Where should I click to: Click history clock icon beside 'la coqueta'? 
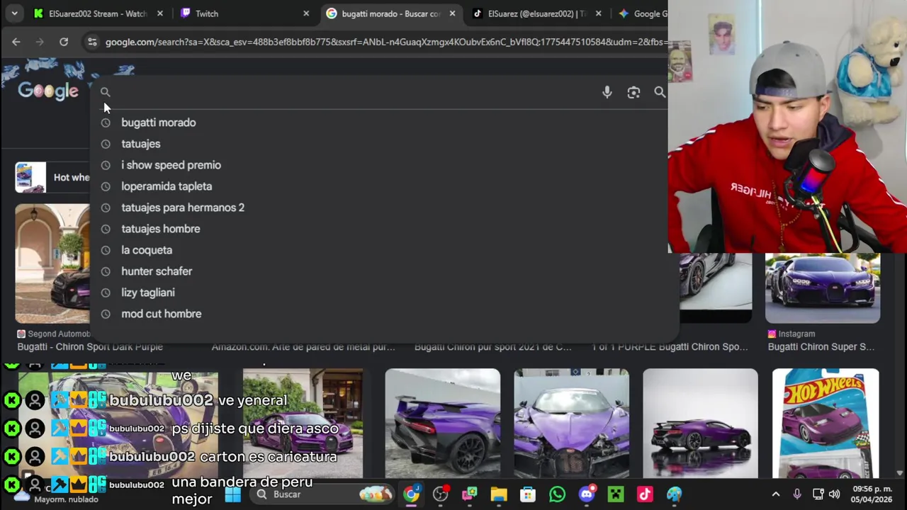tap(106, 250)
